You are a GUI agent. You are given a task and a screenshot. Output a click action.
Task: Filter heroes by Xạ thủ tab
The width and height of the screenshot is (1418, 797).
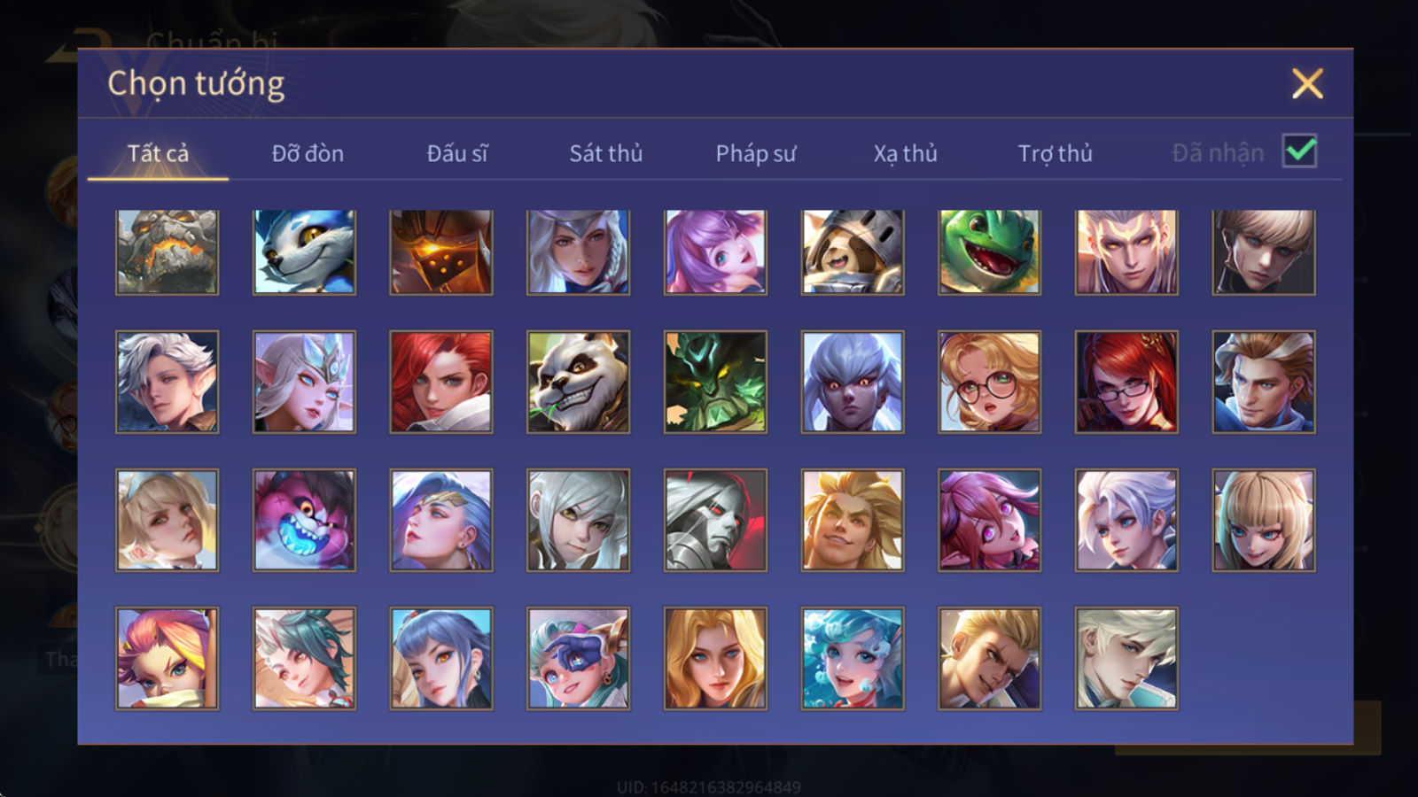click(x=905, y=153)
